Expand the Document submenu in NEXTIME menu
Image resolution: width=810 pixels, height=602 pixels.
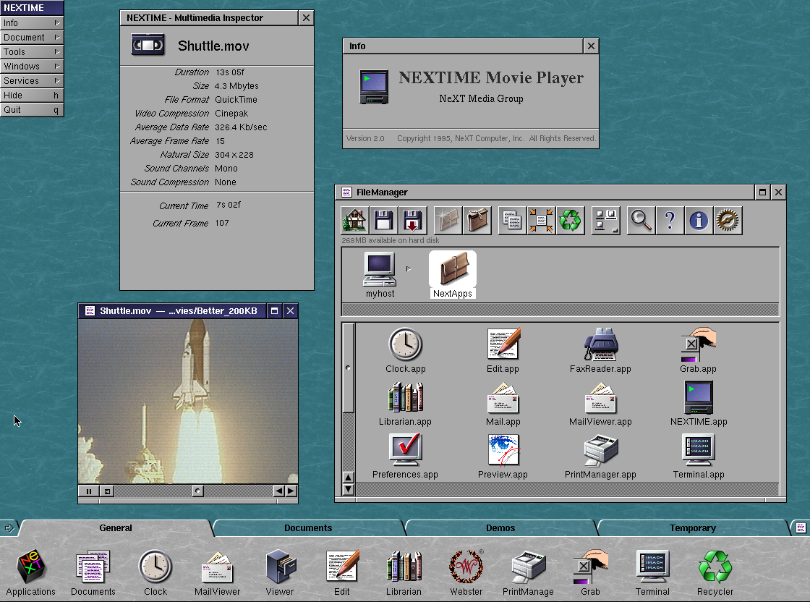(x=32, y=38)
